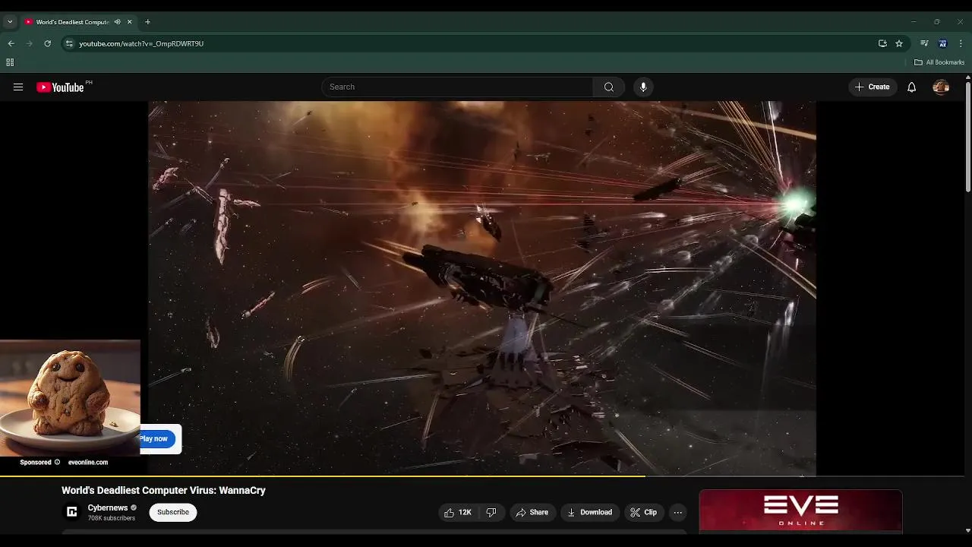Viewport: 972px width, 547px height.
Task: Click the 708K subscribers text
Action: pos(111,518)
